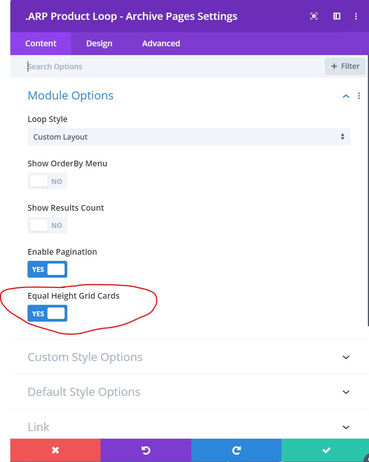The image size is (369, 462).
Task: Expand the Custom Style Options section
Action: (189, 357)
